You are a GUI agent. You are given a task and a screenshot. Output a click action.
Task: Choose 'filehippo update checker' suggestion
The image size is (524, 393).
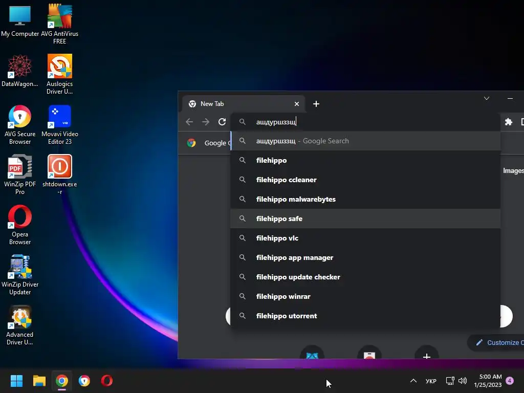[x=365, y=277]
